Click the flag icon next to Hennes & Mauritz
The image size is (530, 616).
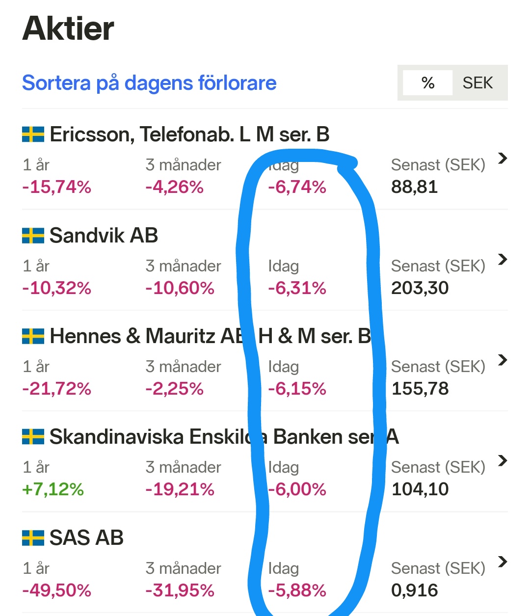(33, 336)
